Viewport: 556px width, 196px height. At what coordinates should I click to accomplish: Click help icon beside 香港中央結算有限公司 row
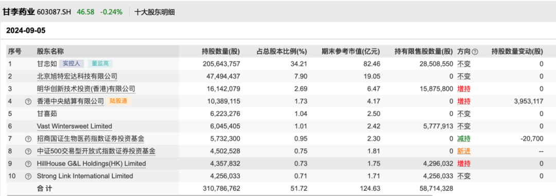[x=28, y=101]
